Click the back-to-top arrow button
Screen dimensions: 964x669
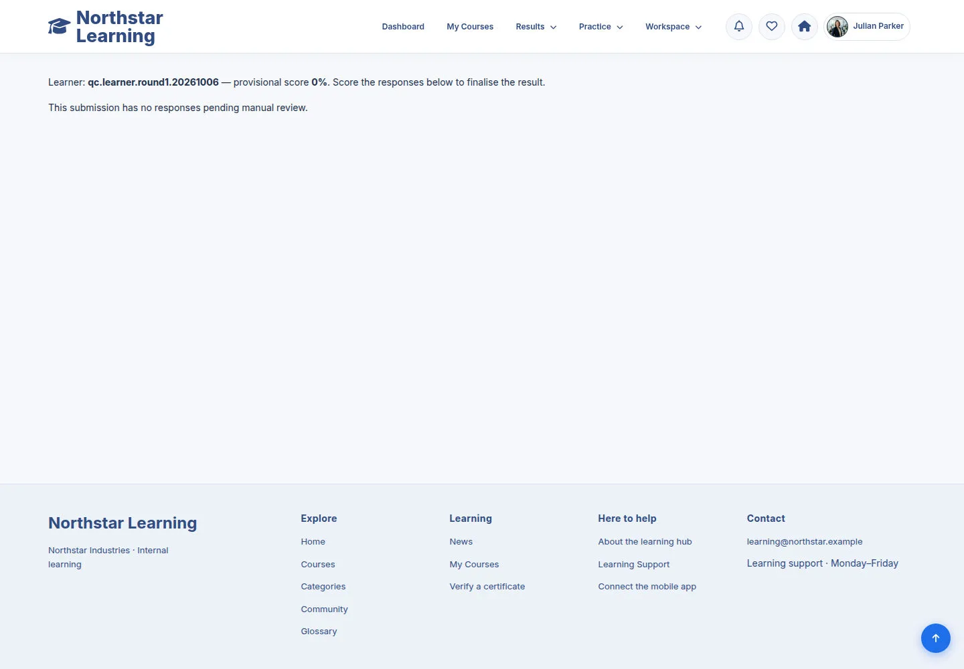point(936,638)
